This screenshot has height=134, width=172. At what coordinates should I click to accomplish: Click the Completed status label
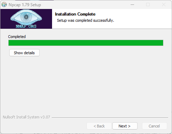[17, 37]
